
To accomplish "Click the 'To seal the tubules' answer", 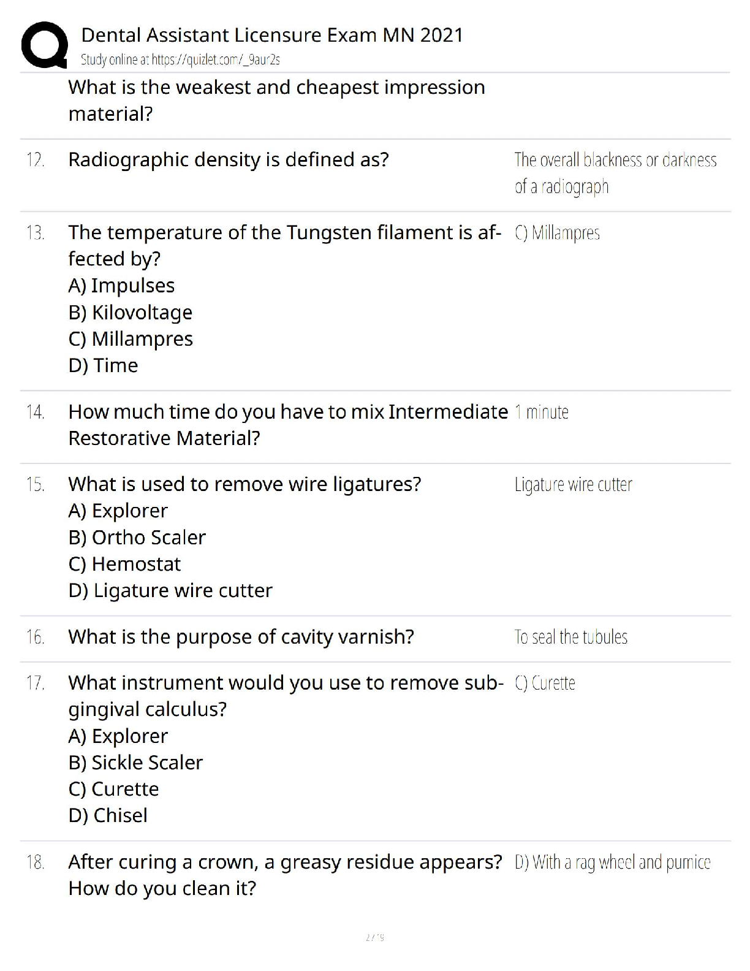I will click(x=570, y=637).
